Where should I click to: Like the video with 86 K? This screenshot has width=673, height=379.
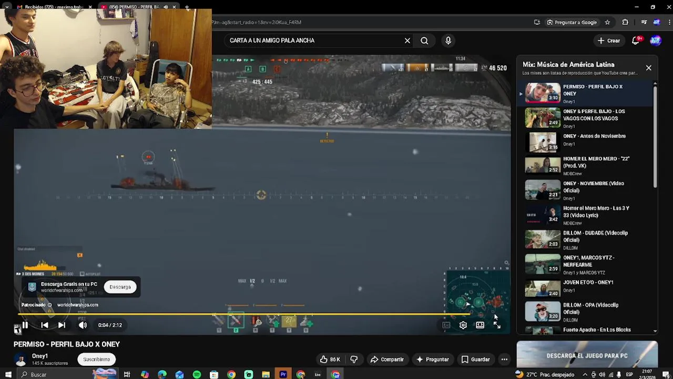click(330, 360)
